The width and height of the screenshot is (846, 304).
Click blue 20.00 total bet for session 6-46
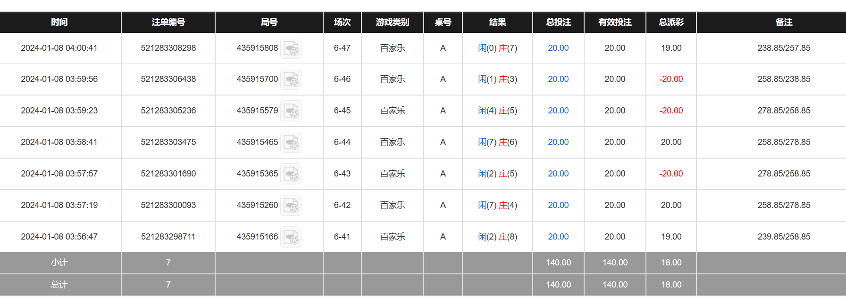558,79
